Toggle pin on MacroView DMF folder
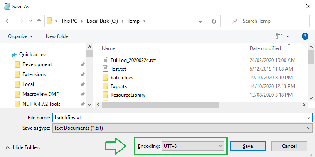Viewport: 315px width, 157px height. pos(82,94)
